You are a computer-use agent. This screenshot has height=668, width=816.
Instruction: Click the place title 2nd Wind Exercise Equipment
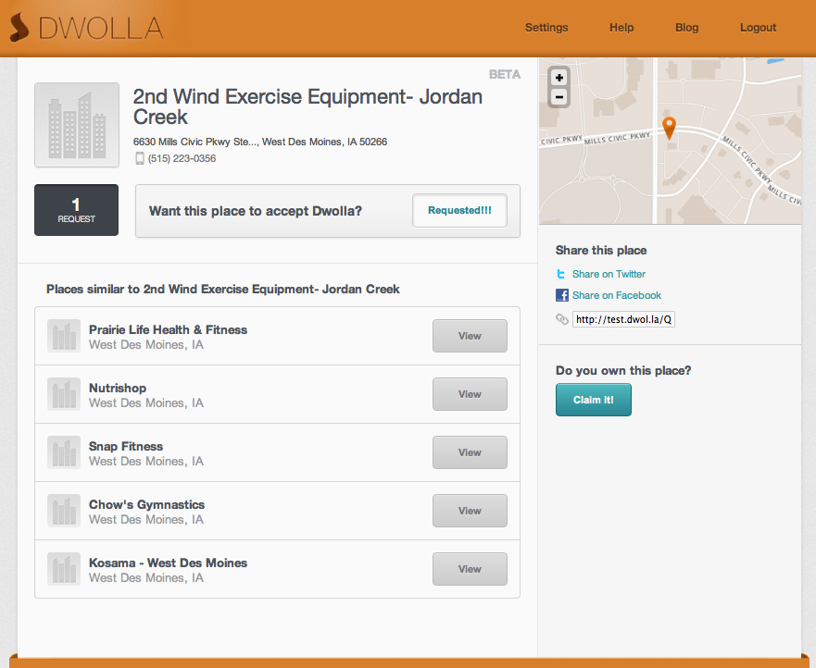[308, 106]
